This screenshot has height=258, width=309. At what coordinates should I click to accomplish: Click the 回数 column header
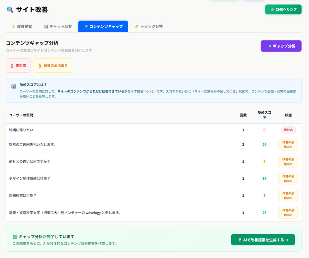(243, 115)
